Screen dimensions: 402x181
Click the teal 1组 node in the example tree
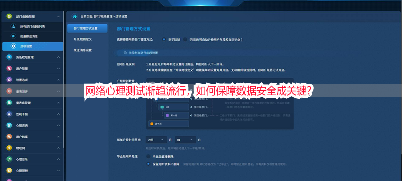pyautogui.click(x=174, y=107)
